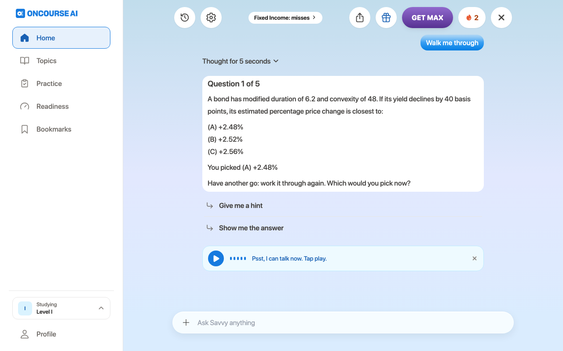This screenshot has width=563, height=351.
Task: Click the share upload icon
Action: click(360, 18)
